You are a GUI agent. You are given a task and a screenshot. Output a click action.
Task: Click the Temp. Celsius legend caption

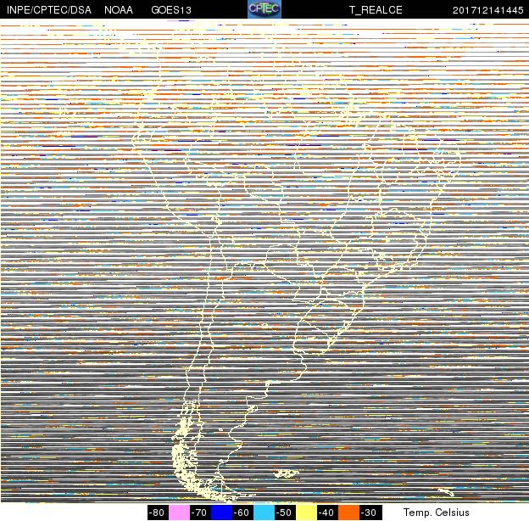point(437,513)
